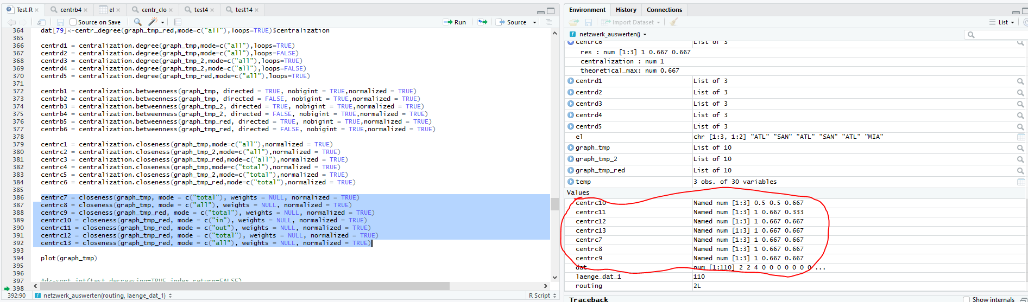The height and width of the screenshot is (302, 1028).
Task: Open temp data frame table icon
Action: 1020,182
